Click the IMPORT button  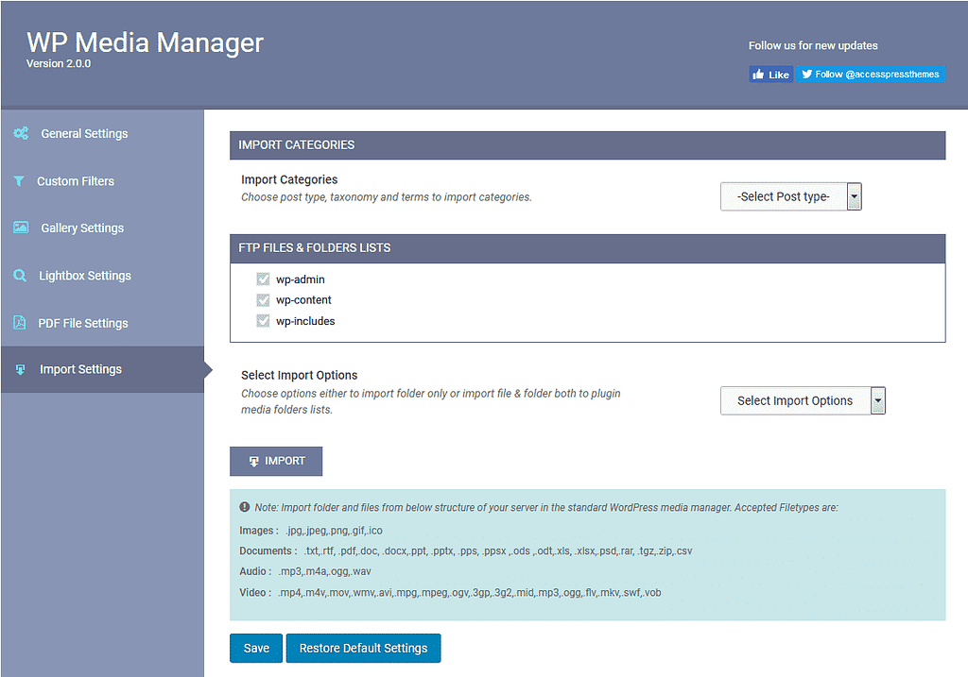(x=276, y=461)
